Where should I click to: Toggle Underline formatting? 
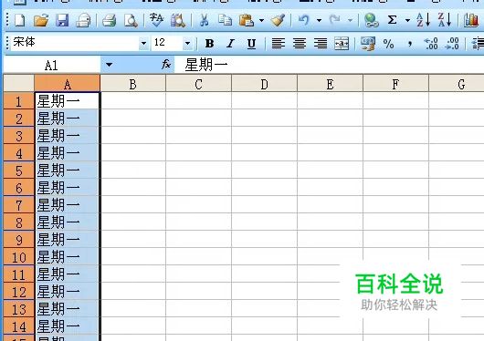251,44
